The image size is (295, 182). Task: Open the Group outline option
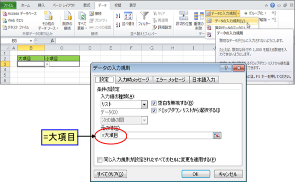tap(256, 13)
